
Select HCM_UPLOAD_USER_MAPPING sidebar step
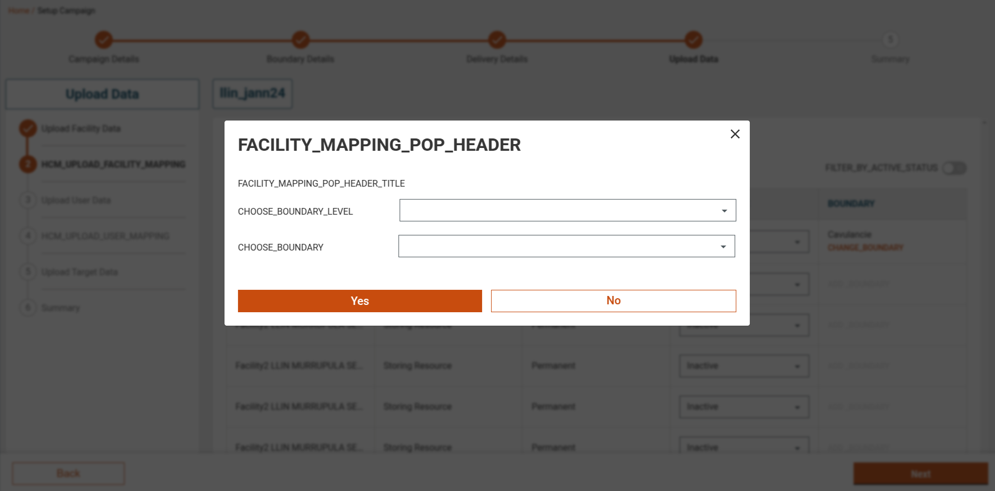[x=105, y=236]
